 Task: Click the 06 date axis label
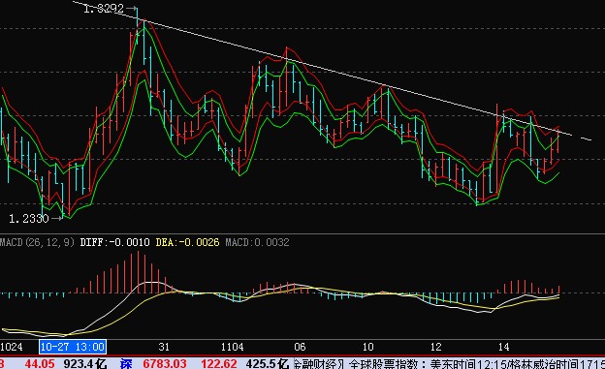(300, 347)
